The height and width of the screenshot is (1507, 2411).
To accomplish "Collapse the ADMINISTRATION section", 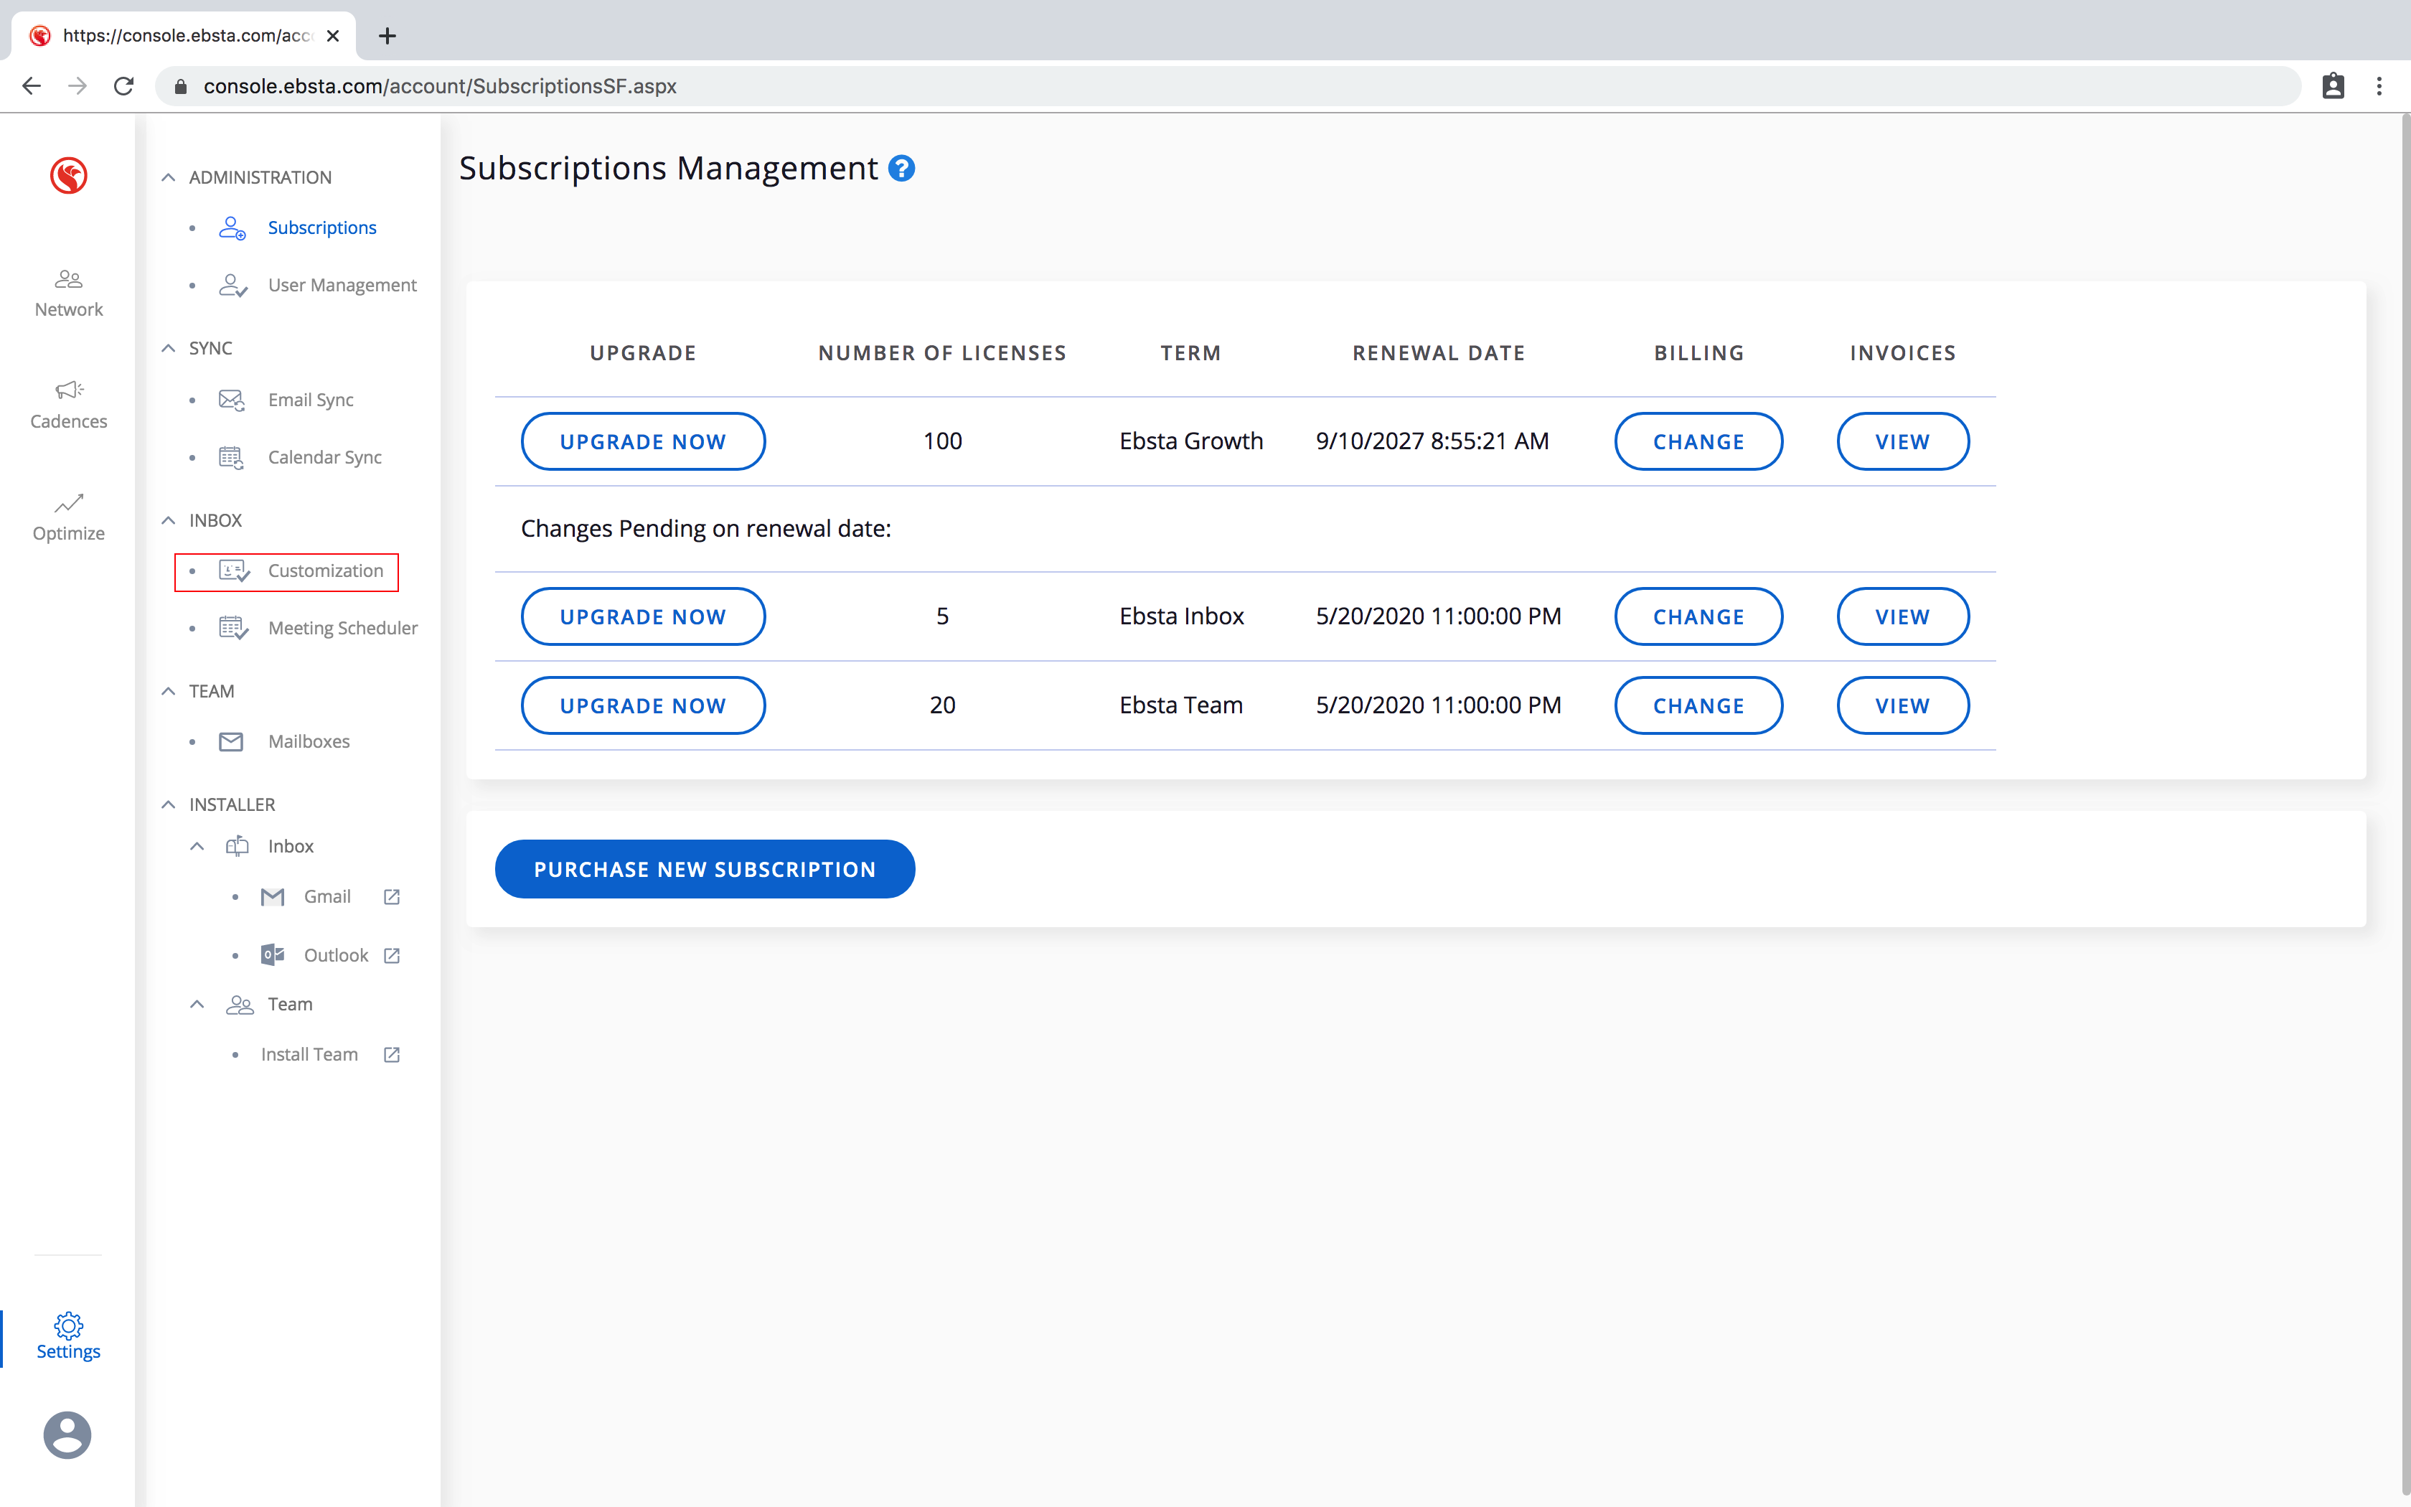I will [169, 177].
